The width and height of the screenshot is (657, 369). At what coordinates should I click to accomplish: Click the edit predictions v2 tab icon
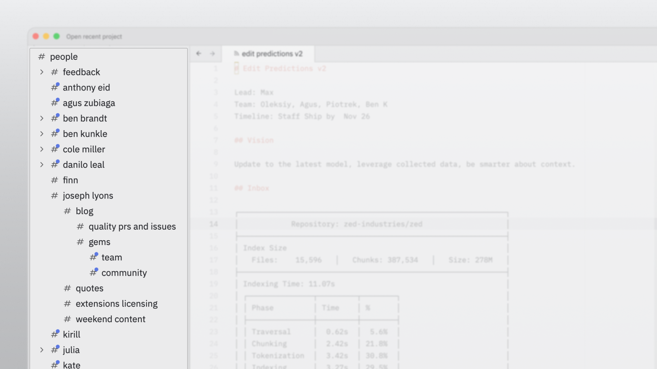pos(236,54)
